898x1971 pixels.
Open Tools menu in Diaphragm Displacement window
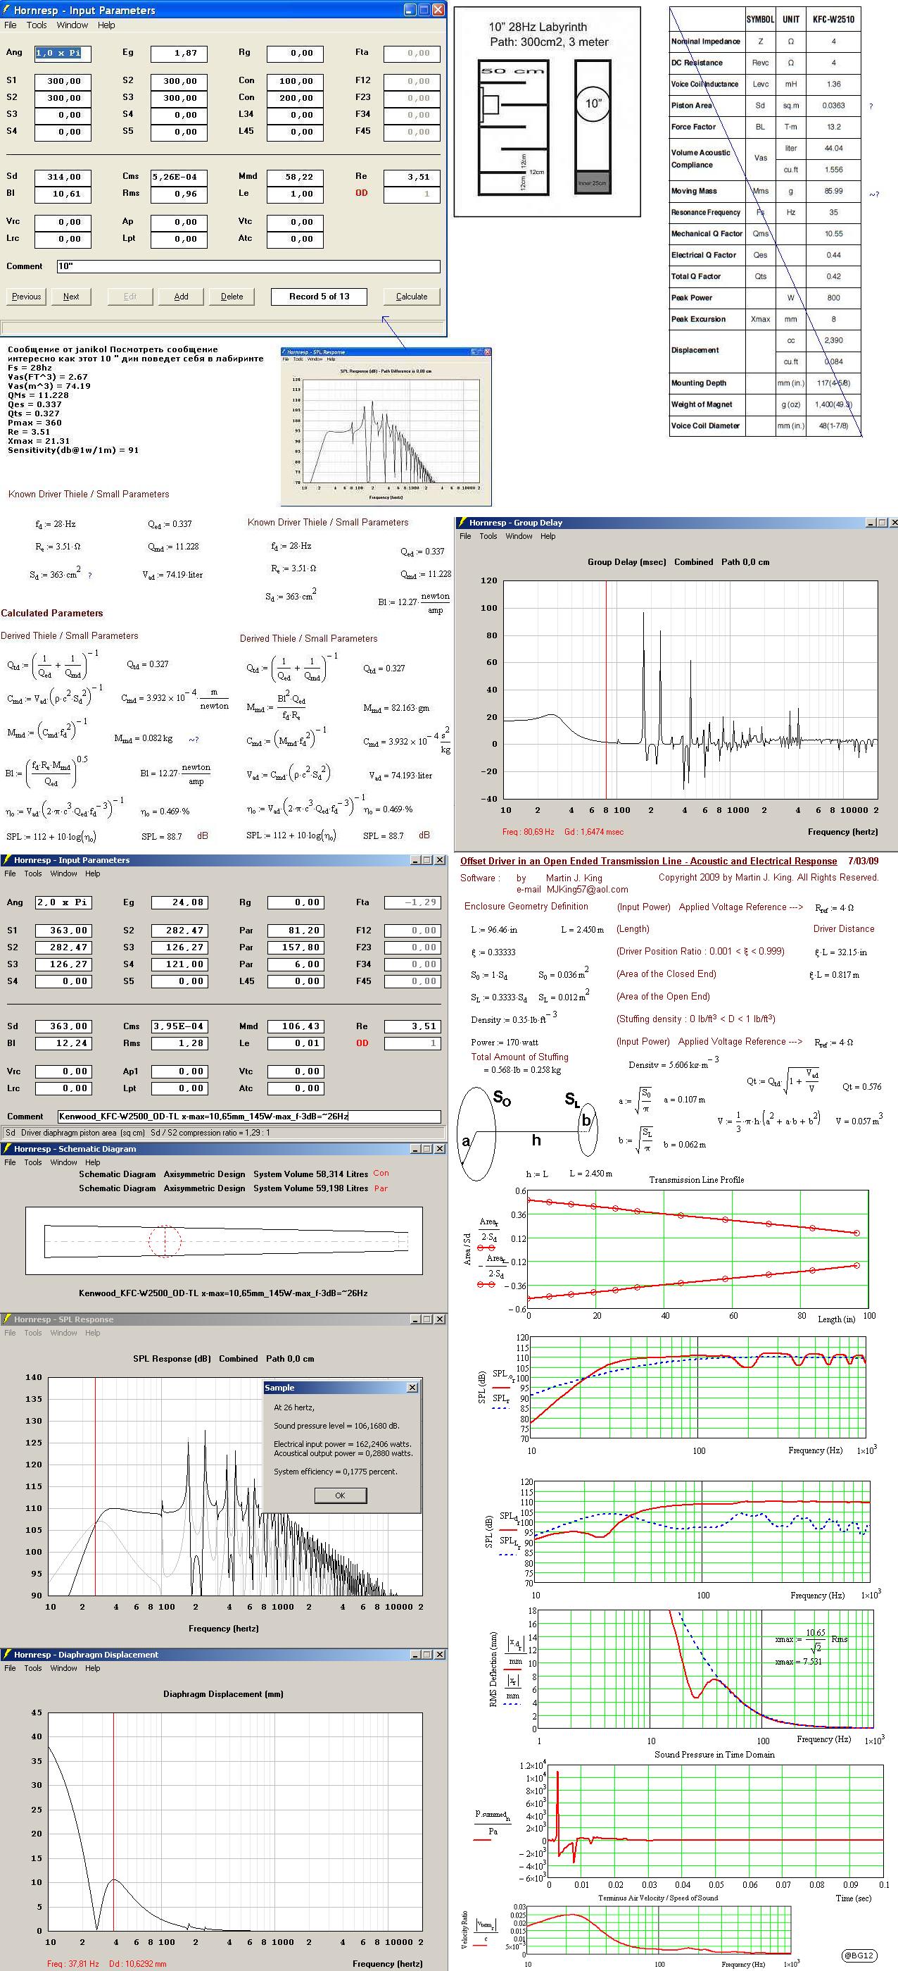point(33,1668)
